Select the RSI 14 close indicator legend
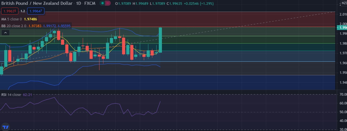The height and width of the screenshot is (131, 347). [x=11, y=95]
